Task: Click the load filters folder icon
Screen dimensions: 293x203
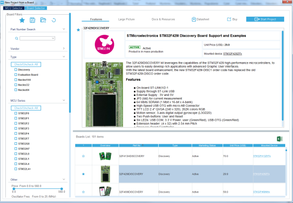Action: tap(43, 20)
